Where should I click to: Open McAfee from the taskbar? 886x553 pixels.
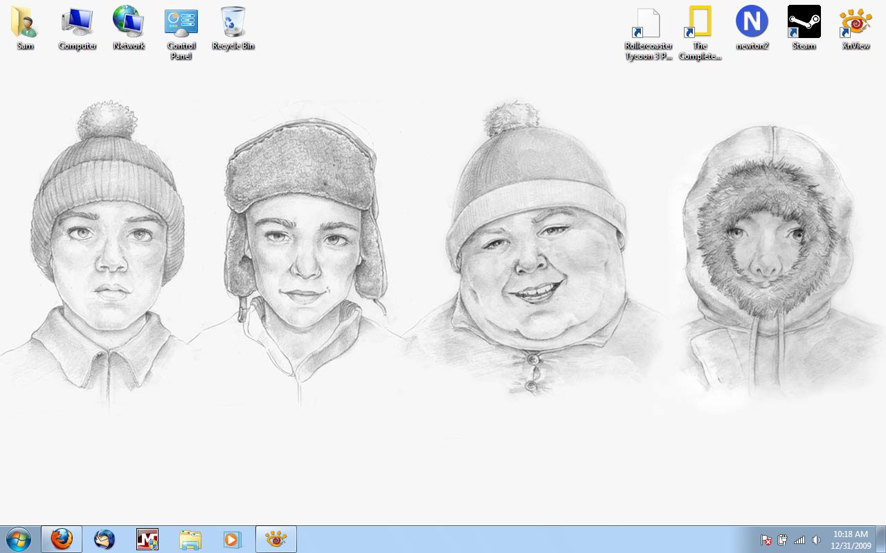point(147,539)
